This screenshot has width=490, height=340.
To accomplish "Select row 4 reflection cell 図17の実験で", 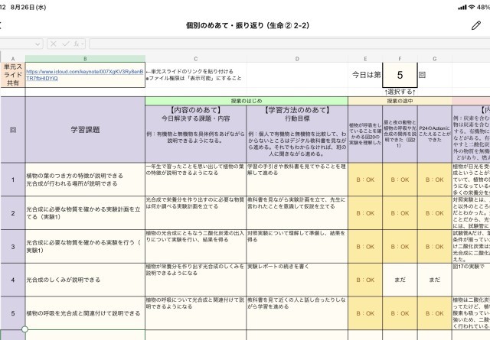I will (x=471, y=280).
